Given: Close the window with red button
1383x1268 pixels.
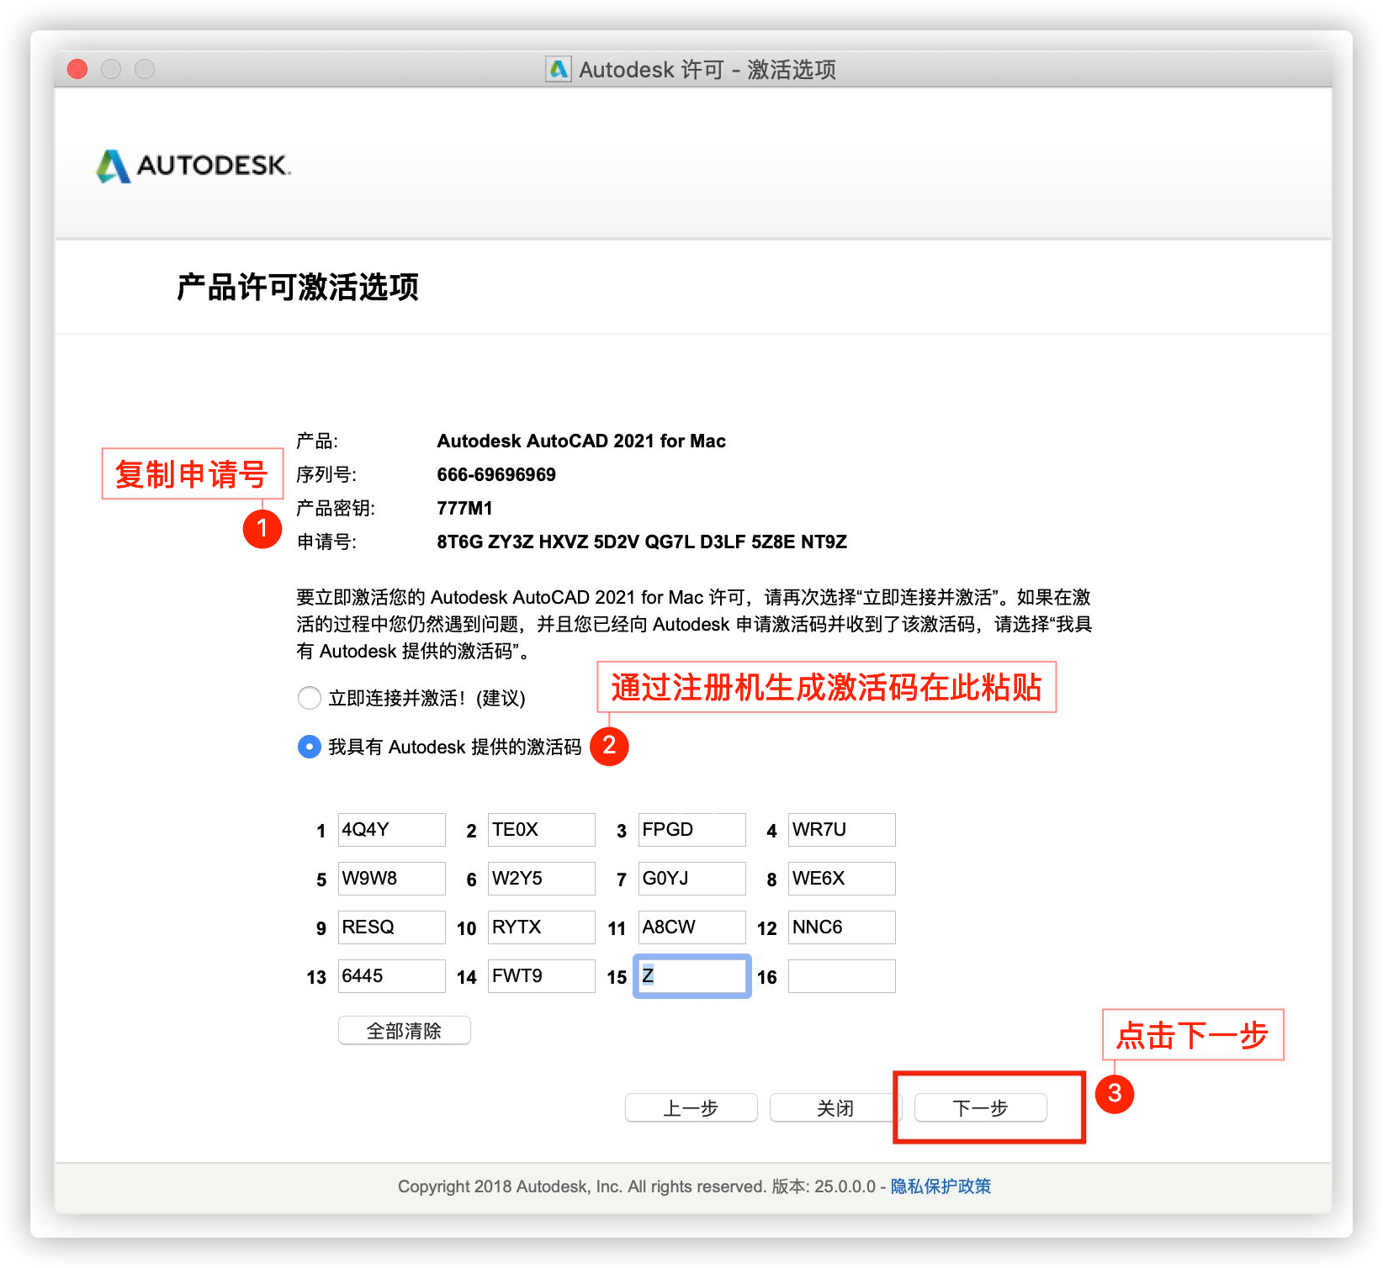Looking at the screenshot, I should click(77, 69).
